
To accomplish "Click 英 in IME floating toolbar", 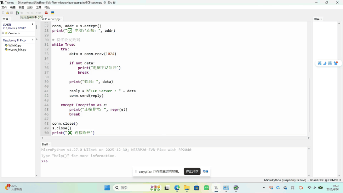I will 319,63.
